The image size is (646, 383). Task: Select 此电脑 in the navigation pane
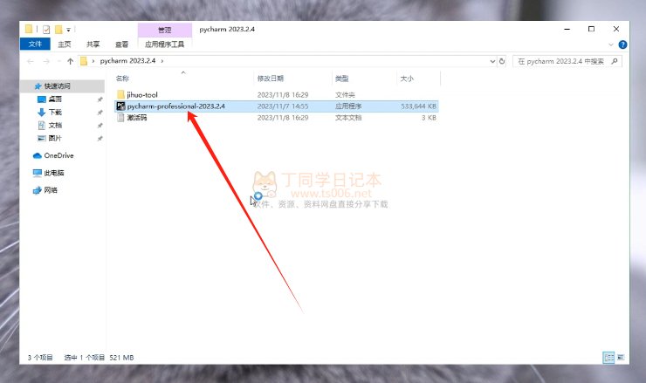[53, 173]
